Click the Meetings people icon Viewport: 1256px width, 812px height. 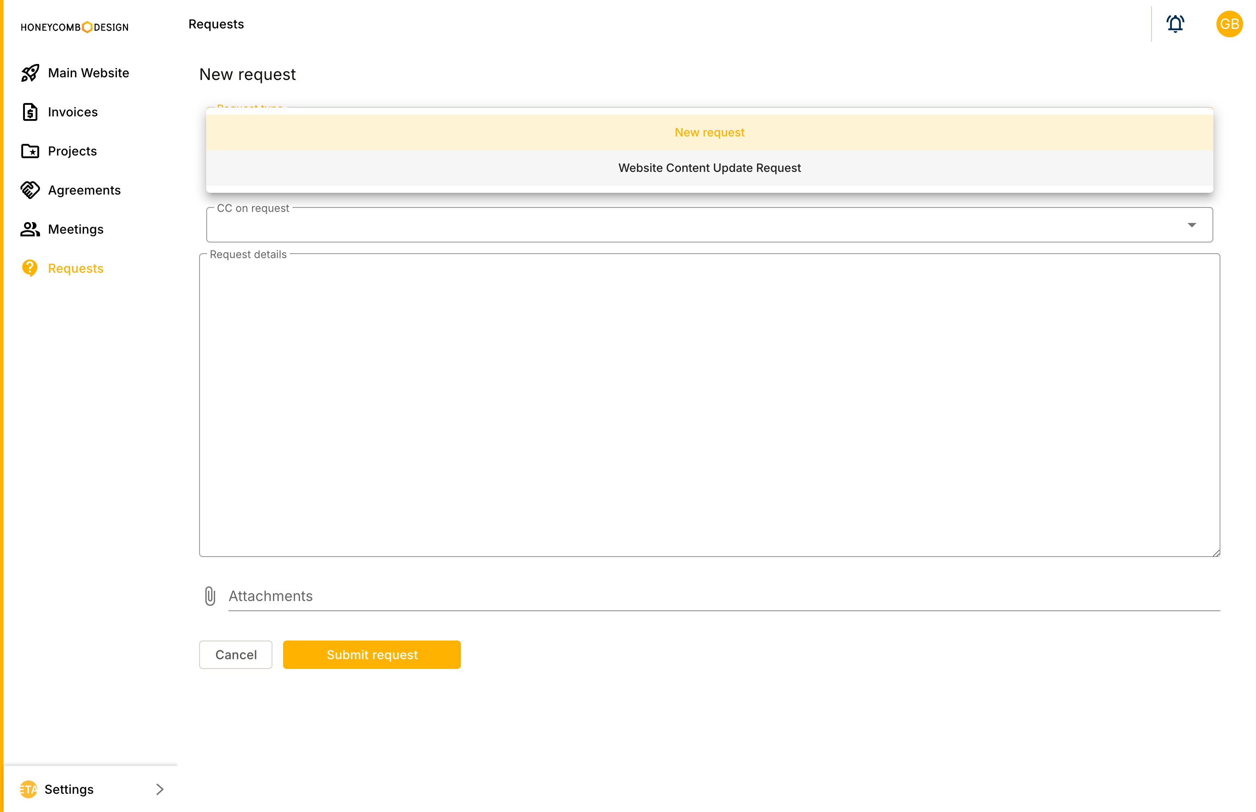[x=30, y=229]
